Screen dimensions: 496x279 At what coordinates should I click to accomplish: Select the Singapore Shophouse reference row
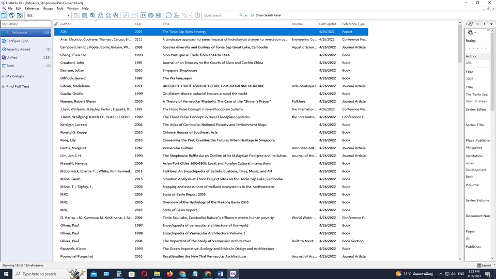coord(211,71)
